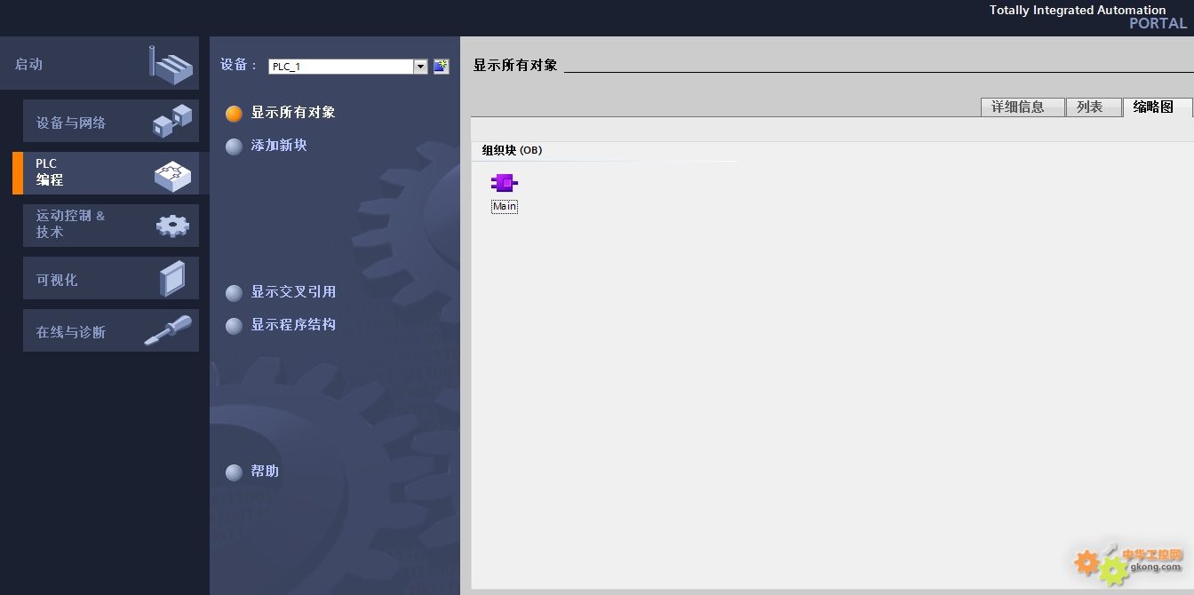Select PLC 编程 portal entry

(111, 173)
